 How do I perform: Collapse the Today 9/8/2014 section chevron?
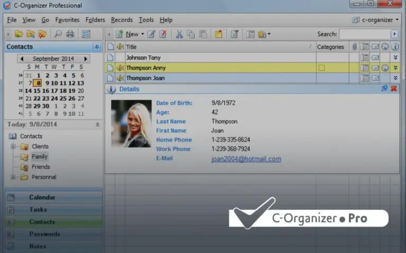97,125
